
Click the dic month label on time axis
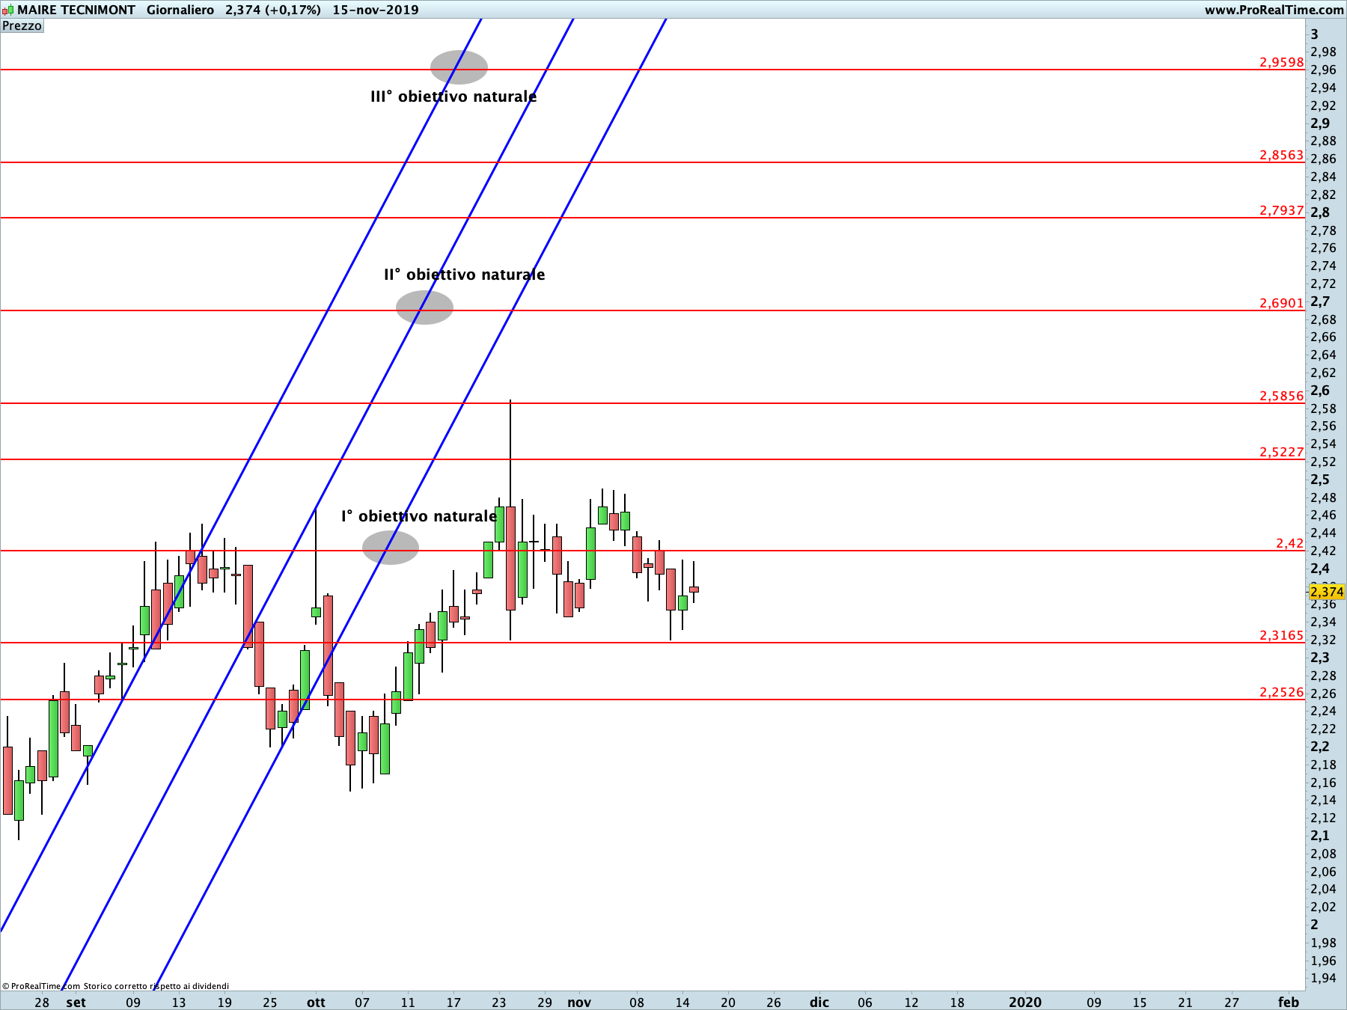[x=819, y=1002]
